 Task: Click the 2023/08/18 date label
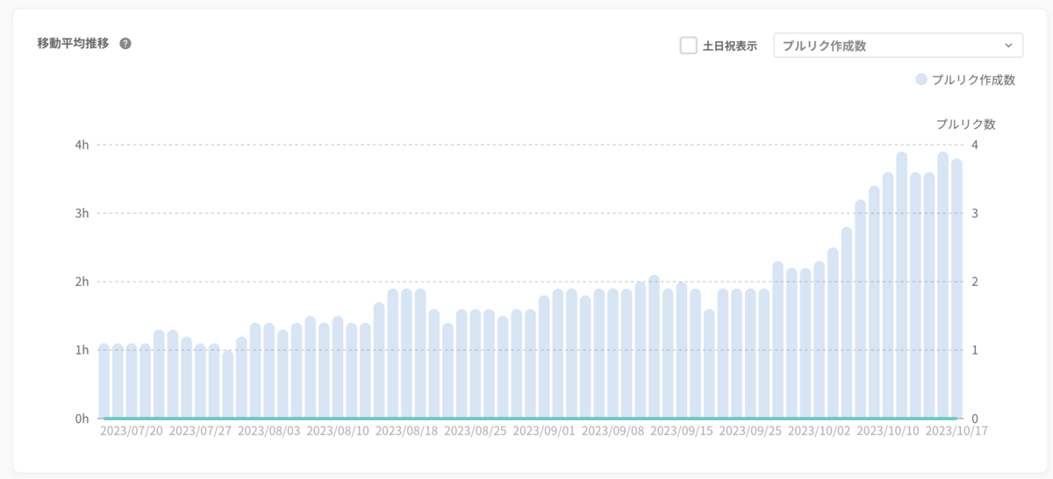(x=406, y=432)
